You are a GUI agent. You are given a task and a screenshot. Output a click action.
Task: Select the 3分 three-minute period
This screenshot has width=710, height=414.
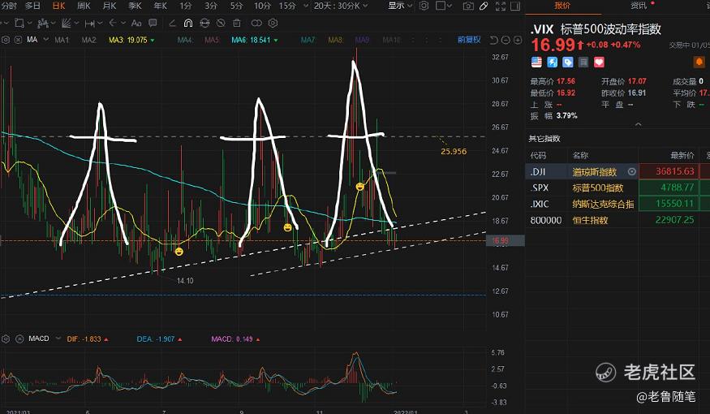coord(210,6)
